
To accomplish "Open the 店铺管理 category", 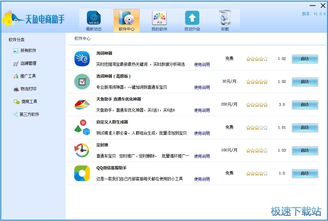I will [28, 64].
